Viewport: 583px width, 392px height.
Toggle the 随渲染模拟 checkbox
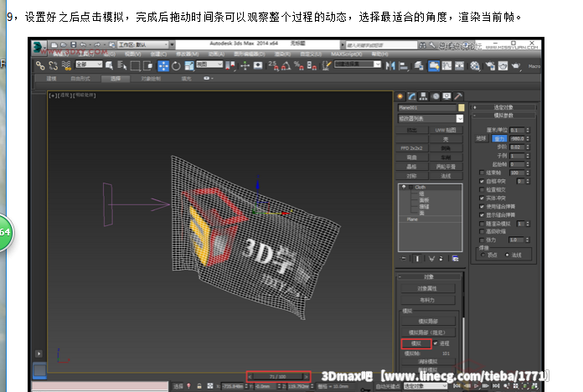[482, 224]
